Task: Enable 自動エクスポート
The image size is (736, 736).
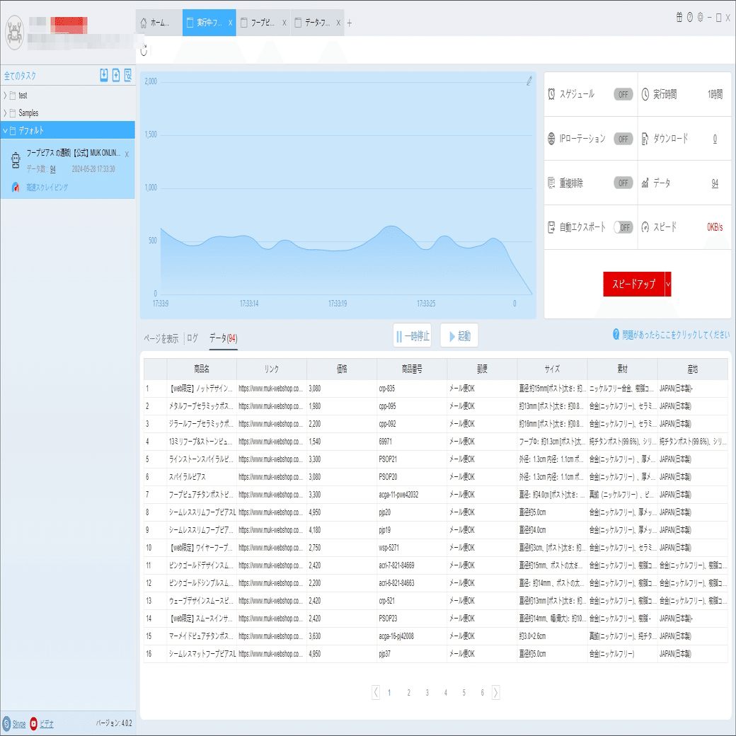Action: (622, 227)
